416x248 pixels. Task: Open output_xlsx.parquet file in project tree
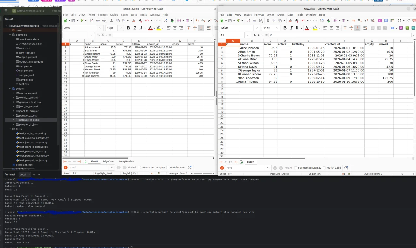31,62
